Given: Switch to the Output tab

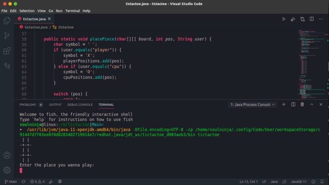Looking at the screenshot, I should click(x=55, y=105).
